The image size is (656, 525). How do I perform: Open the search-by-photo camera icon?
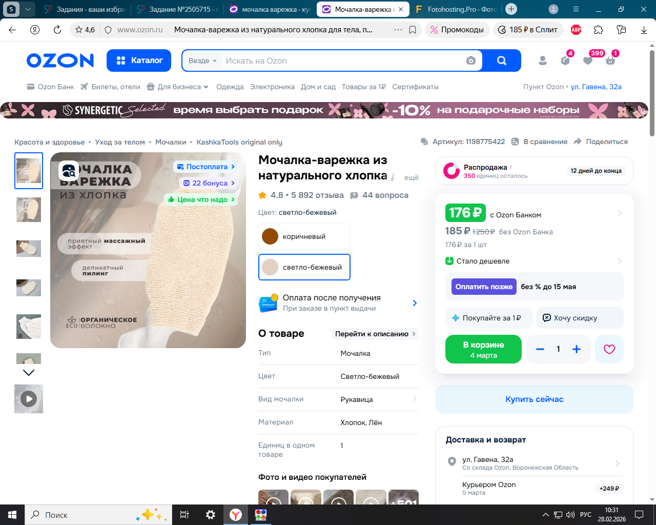471,60
